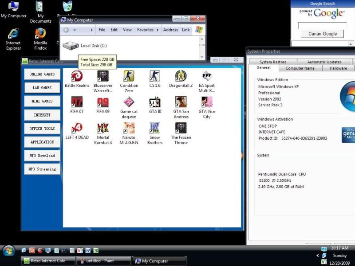
Task: Show hidden system tray icons arrow
Action: (317, 256)
